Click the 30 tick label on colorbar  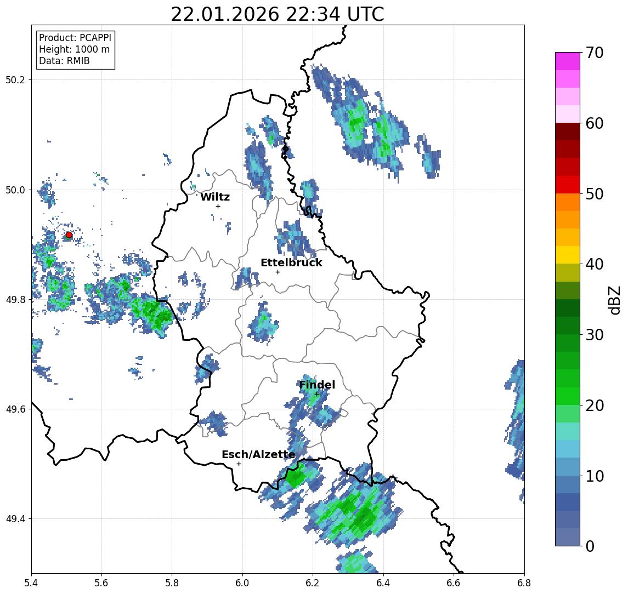595,335
